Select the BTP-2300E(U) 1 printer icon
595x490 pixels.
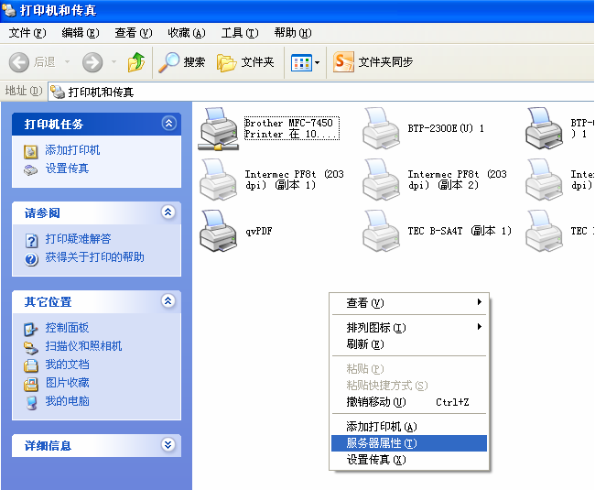tap(381, 128)
